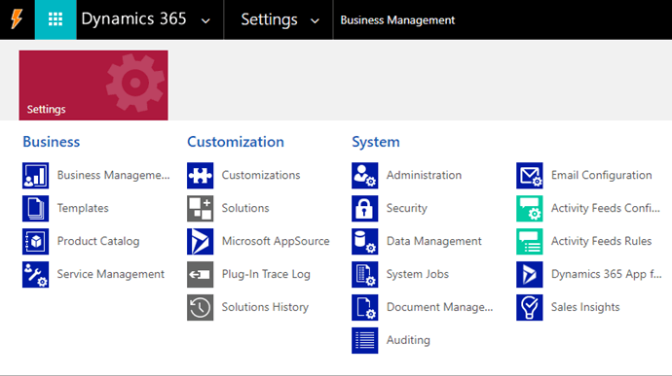This screenshot has height=376, width=672.
Task: Click the lightning bolt logo icon
Action: click(17, 19)
